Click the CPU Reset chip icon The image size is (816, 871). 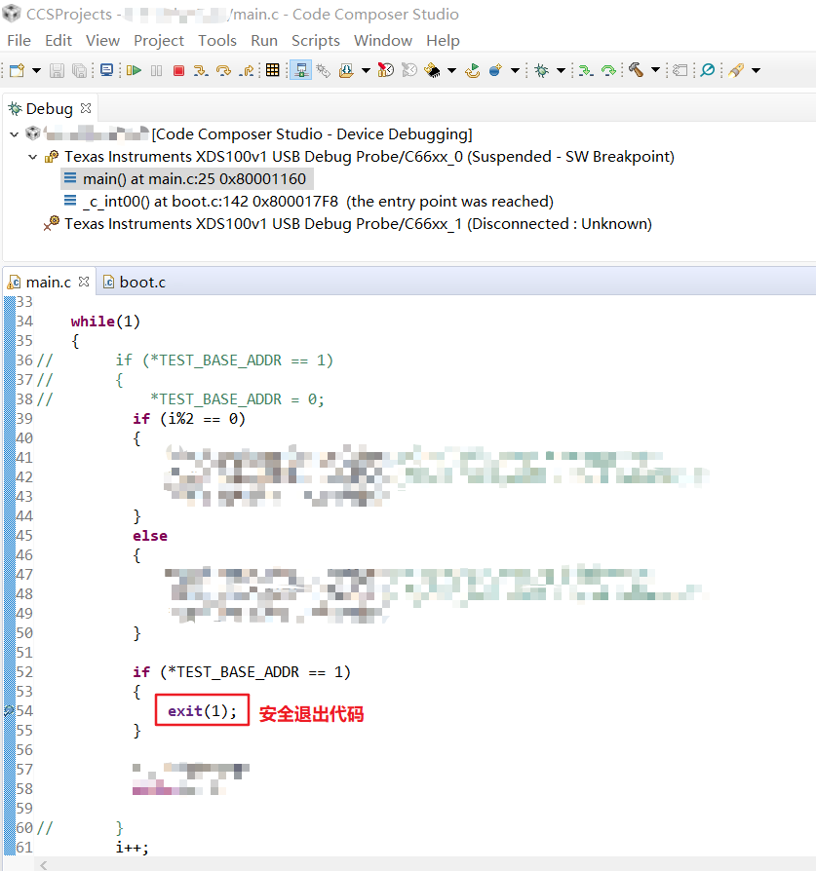pos(432,70)
